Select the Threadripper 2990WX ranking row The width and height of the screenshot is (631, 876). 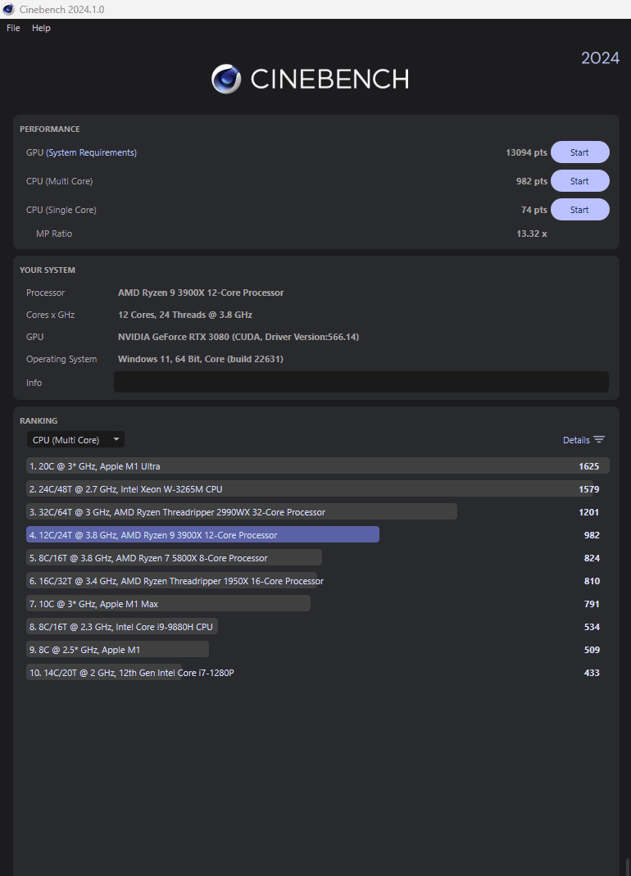317,511
